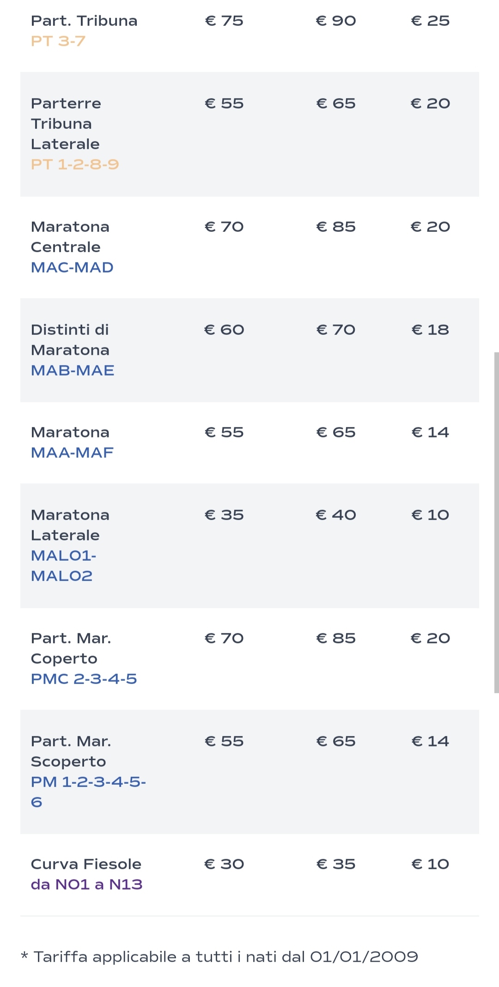Screen dimensions: 499x987
Task: Click the Parterre Tribuna Laterale row name
Action: [x=66, y=124]
